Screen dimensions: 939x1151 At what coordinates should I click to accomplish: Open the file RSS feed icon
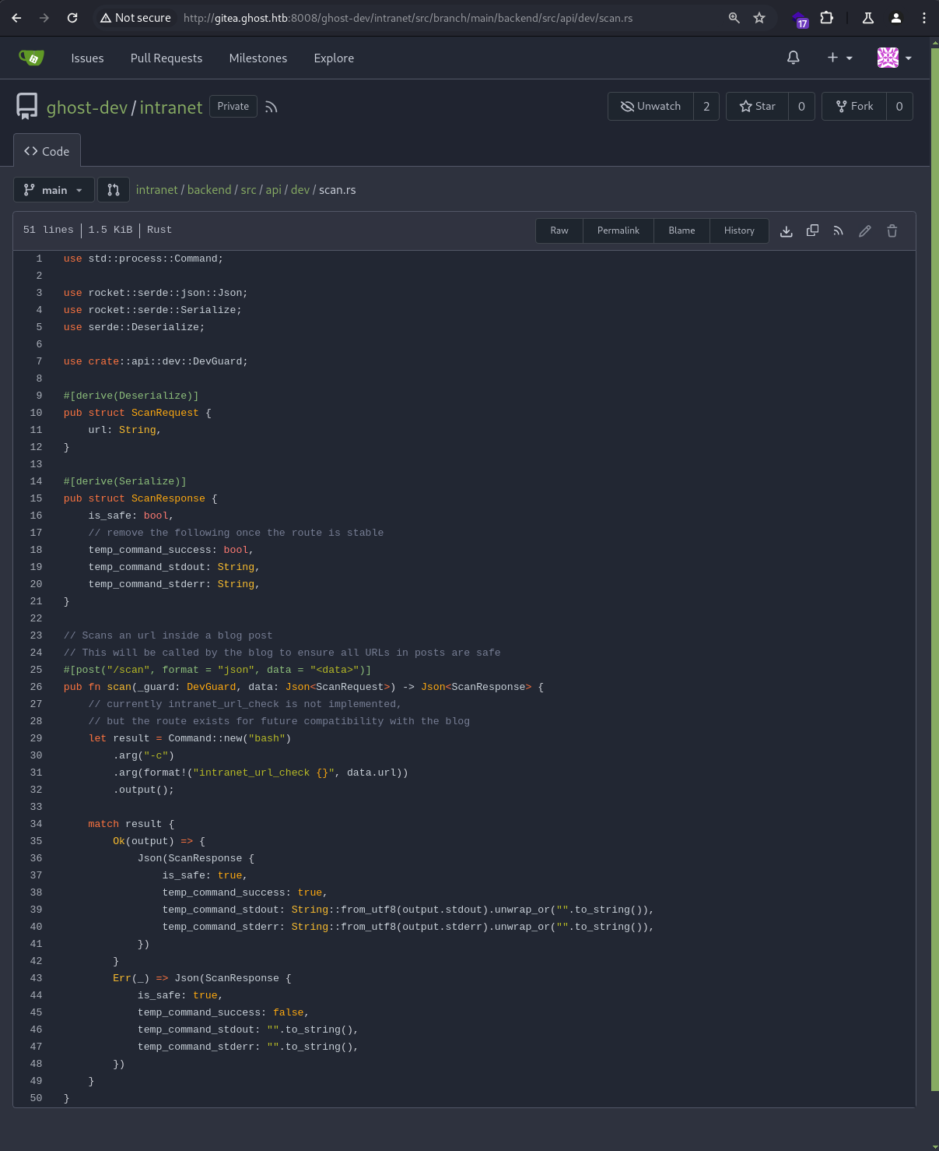(838, 231)
